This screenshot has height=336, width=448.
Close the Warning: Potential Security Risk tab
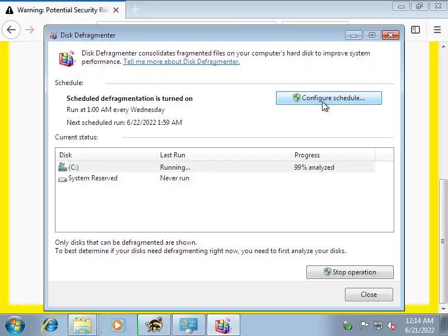(116, 10)
